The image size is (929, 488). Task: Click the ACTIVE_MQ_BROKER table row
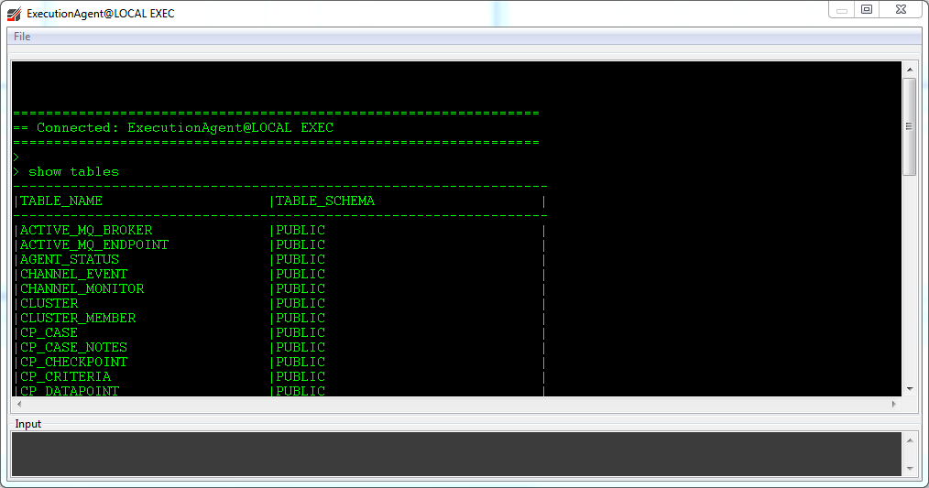(x=86, y=231)
